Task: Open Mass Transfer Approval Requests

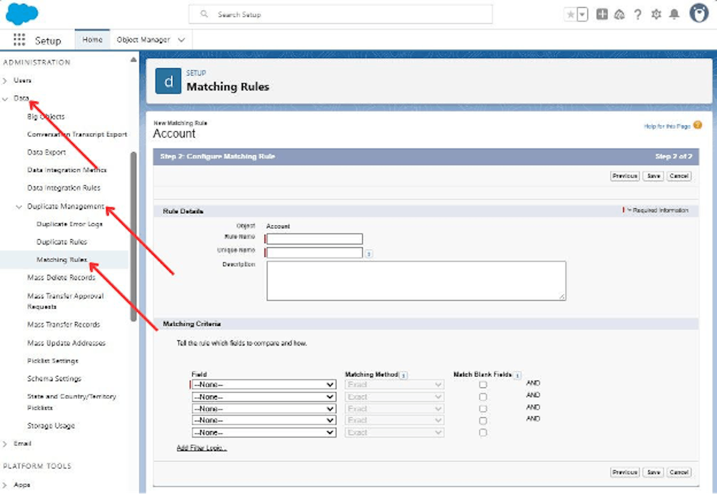Action: (x=65, y=301)
